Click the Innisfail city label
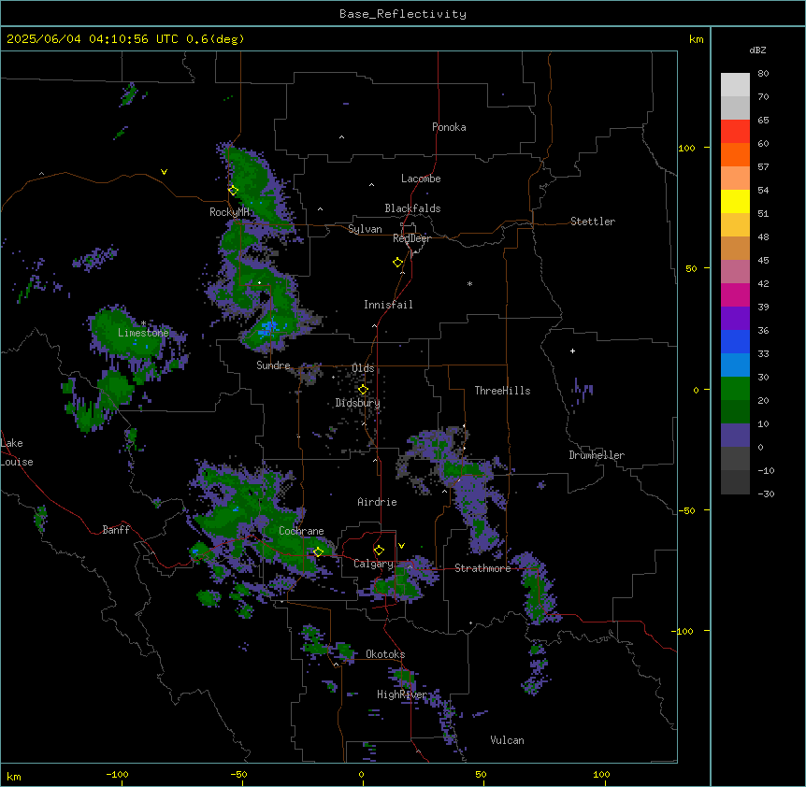806x787 pixels. point(388,305)
